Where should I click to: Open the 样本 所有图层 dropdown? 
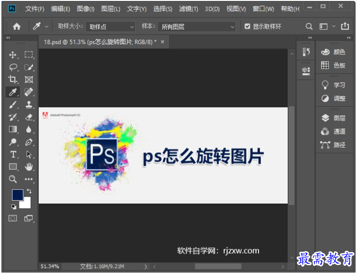tap(197, 27)
